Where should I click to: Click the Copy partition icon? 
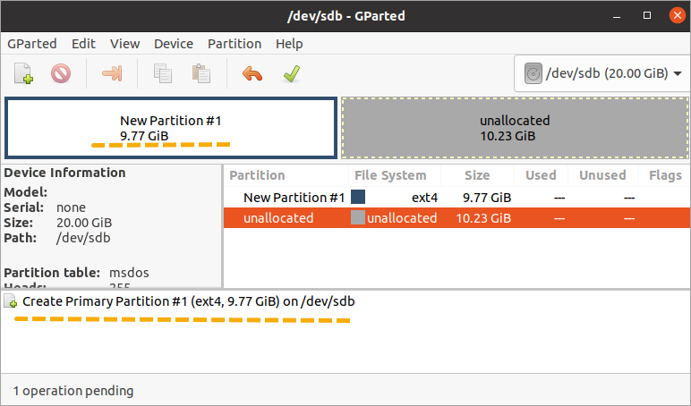tap(163, 73)
